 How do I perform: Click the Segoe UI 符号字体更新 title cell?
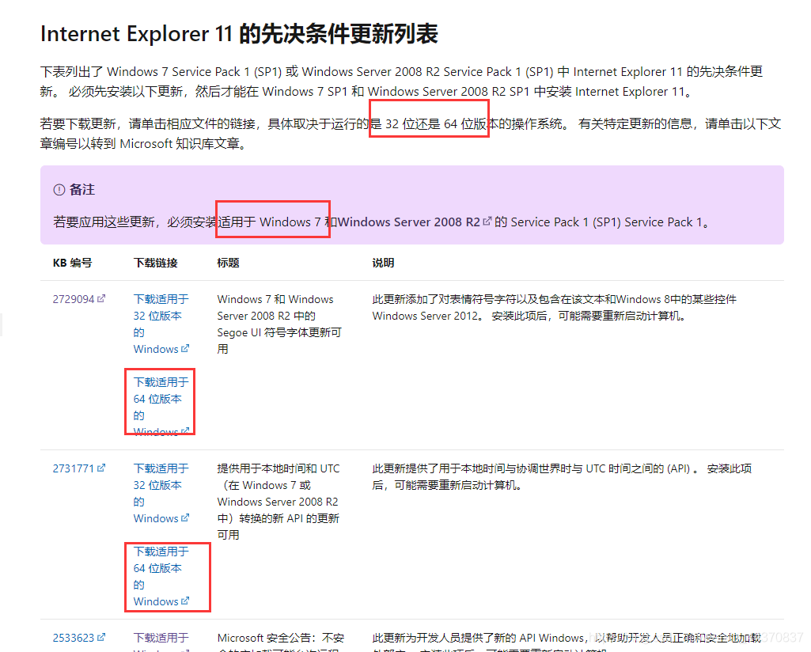[x=279, y=324]
